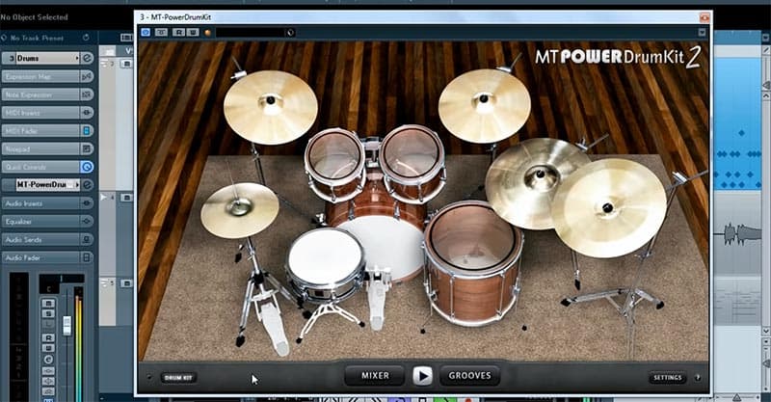Click the Settings button in the plugin footer
This screenshot has width=771, height=402.
(667, 378)
